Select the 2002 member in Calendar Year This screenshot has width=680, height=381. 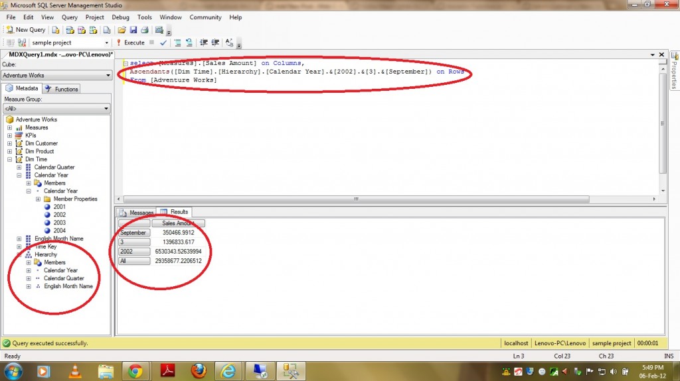coord(59,215)
